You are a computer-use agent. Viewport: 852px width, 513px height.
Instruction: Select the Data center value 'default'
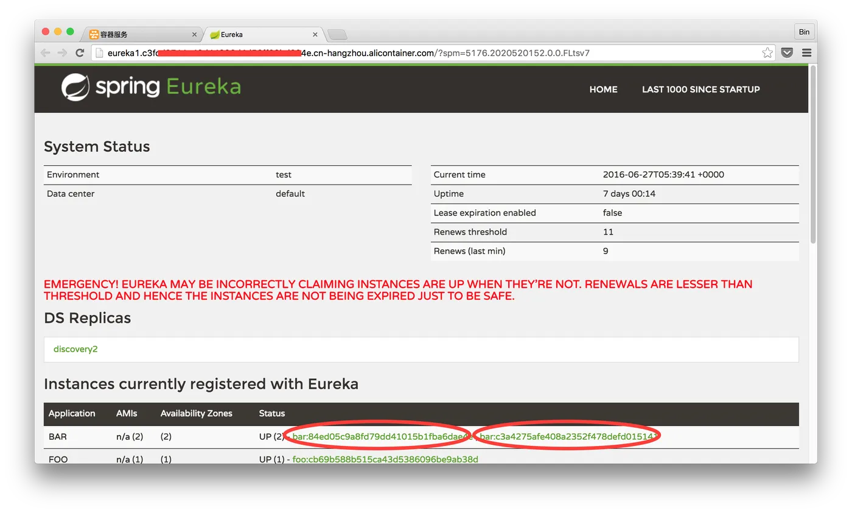tap(290, 194)
